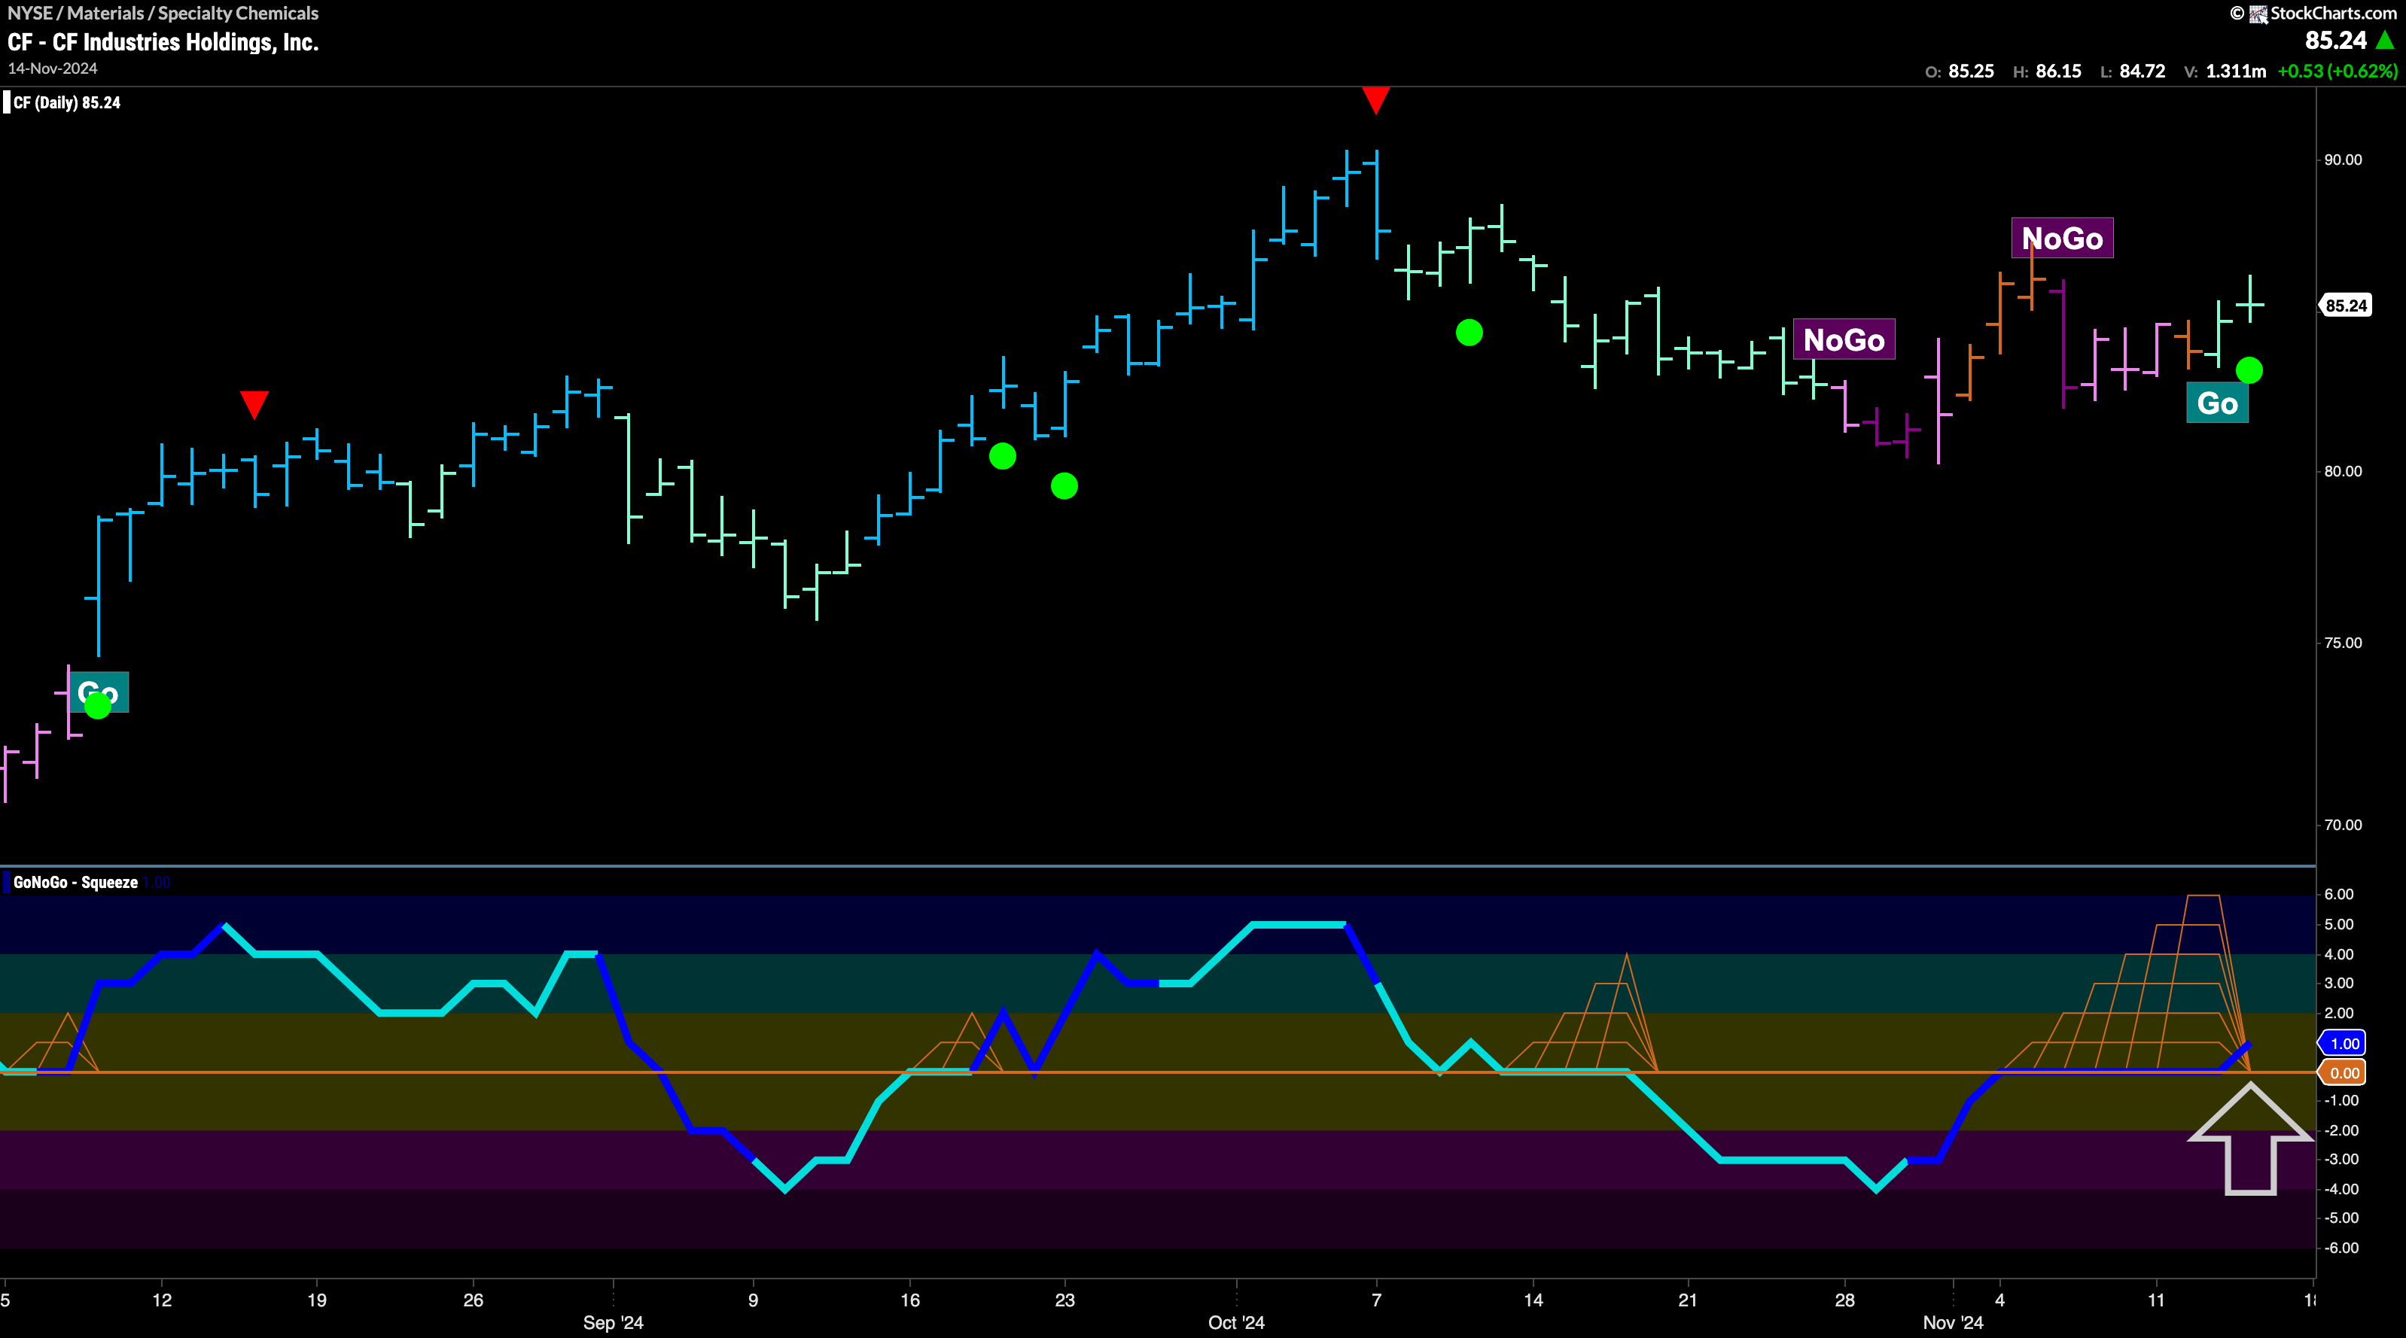The image size is (2406, 1338).
Task: Click the Oct '24 date axis label
Action: (1235, 1323)
